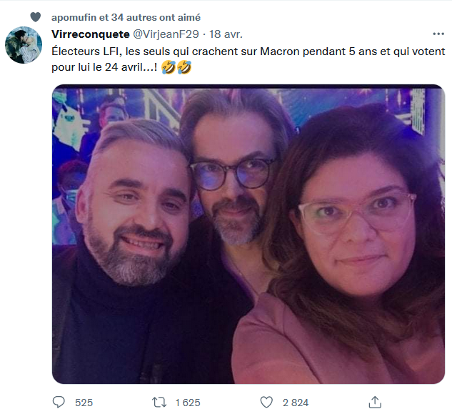452x414 pixels.
Task: Click the 'apomufin et 34 autres ont aimé' link
Action: coord(126,17)
